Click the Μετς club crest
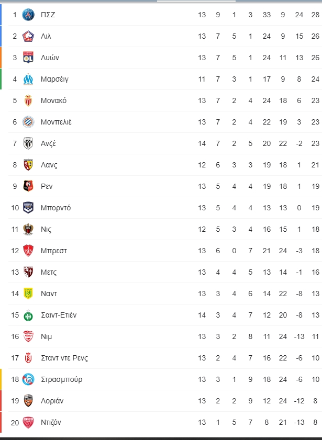The height and width of the screenshot is (440, 322). (x=28, y=272)
